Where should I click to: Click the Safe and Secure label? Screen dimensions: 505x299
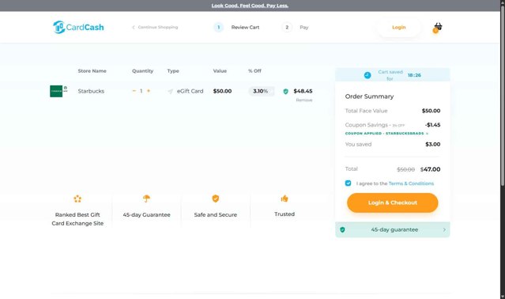point(216,214)
